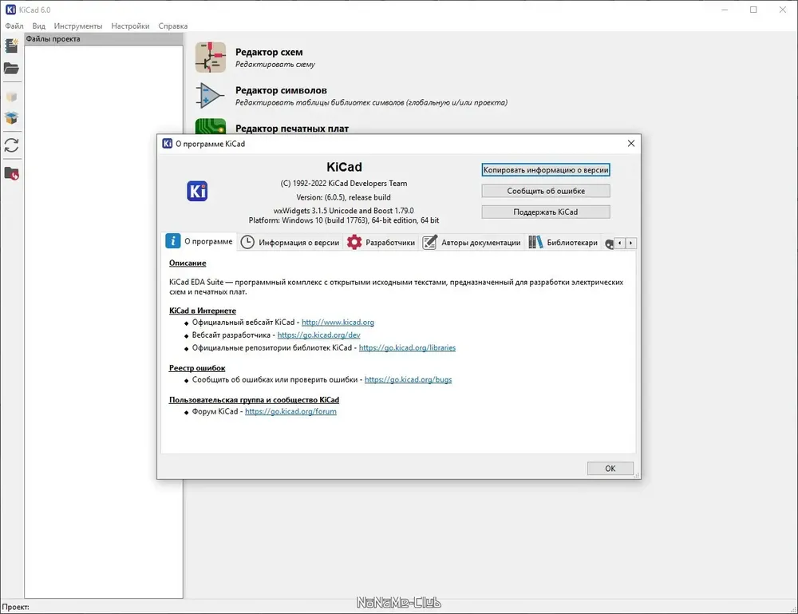
Task: Close the О программе KiCad dialog
Action: coord(631,144)
